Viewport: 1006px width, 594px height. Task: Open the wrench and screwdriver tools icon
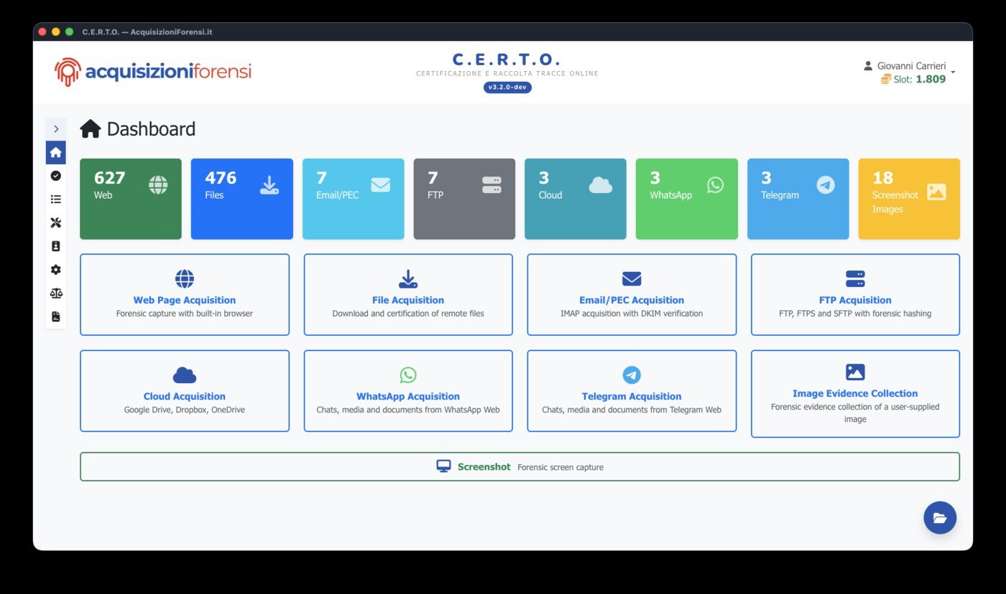pos(56,222)
